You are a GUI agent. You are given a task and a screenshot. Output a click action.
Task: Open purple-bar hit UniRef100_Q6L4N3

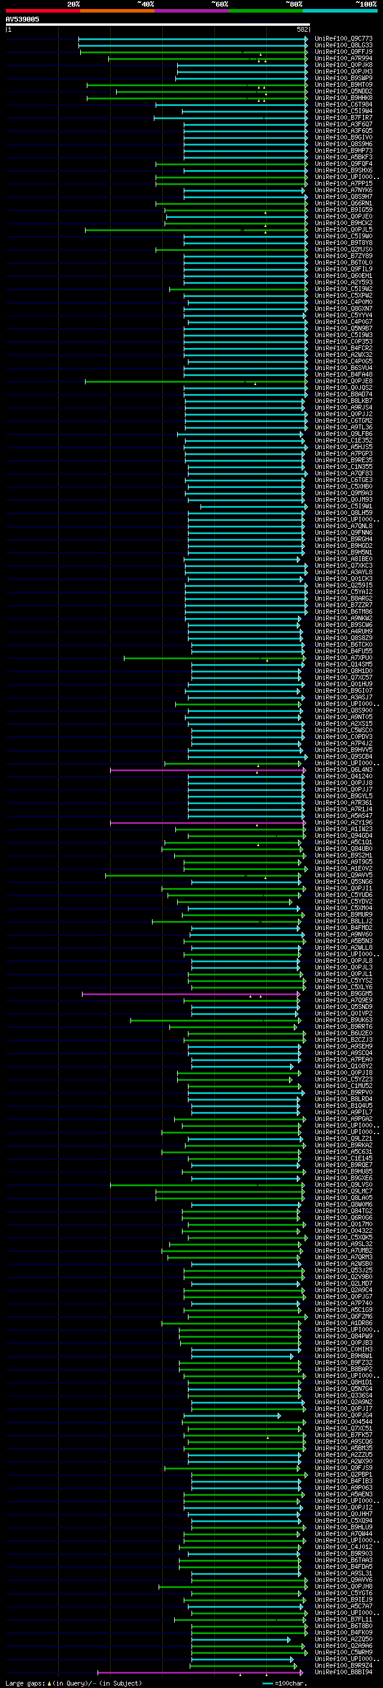[x=343, y=770]
